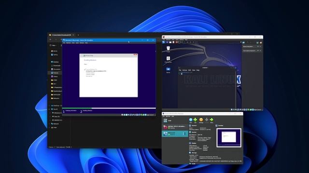This screenshot has width=309, height=173.
Task: Open File menu in the Windows 11 VM window
Action: click(x=64, y=43)
